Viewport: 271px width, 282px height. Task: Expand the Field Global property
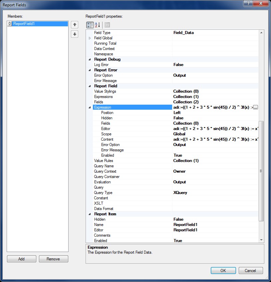tap(90, 38)
